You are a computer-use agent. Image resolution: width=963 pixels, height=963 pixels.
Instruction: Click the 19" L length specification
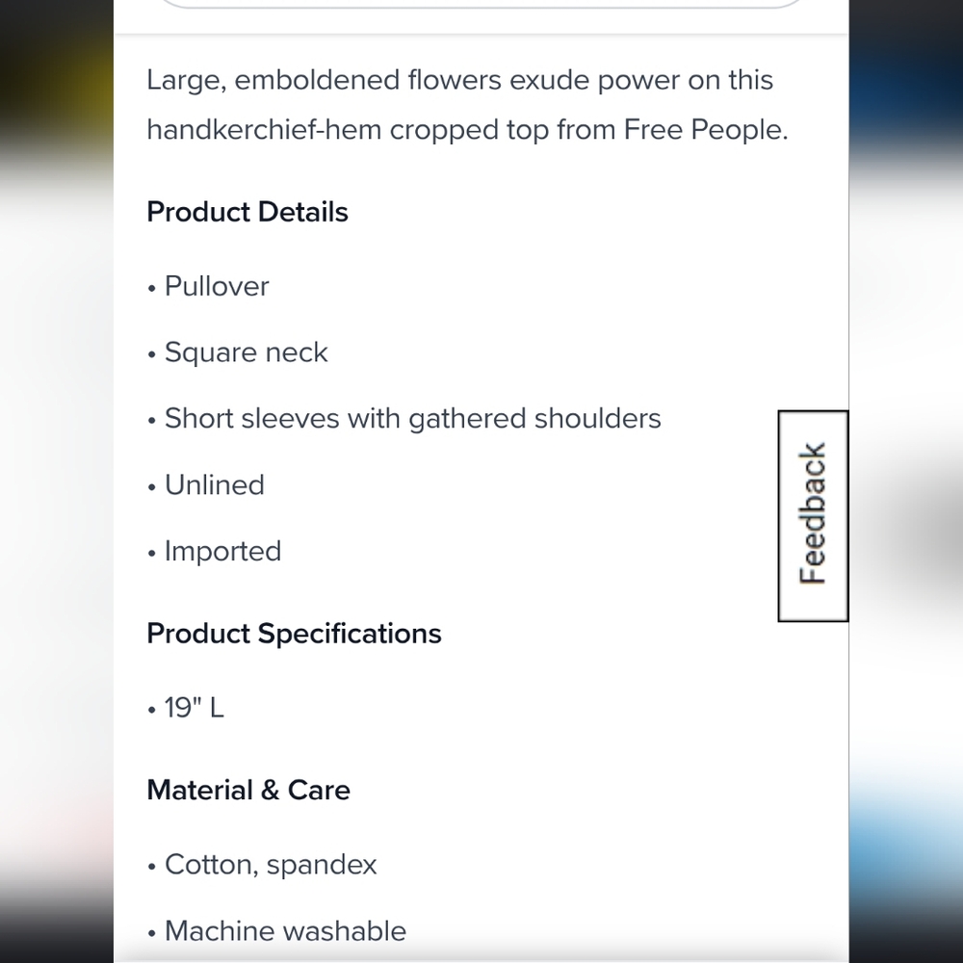(x=194, y=708)
